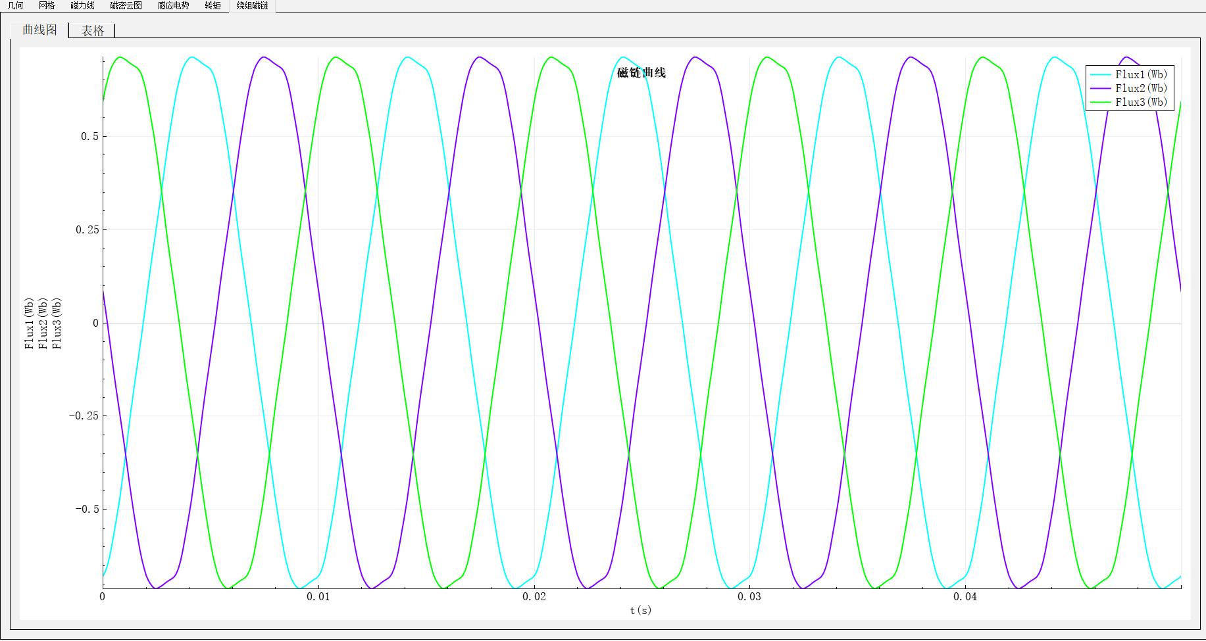Open the 感应电势 tab
Image resolution: width=1206 pixels, height=641 pixels.
[x=173, y=5]
